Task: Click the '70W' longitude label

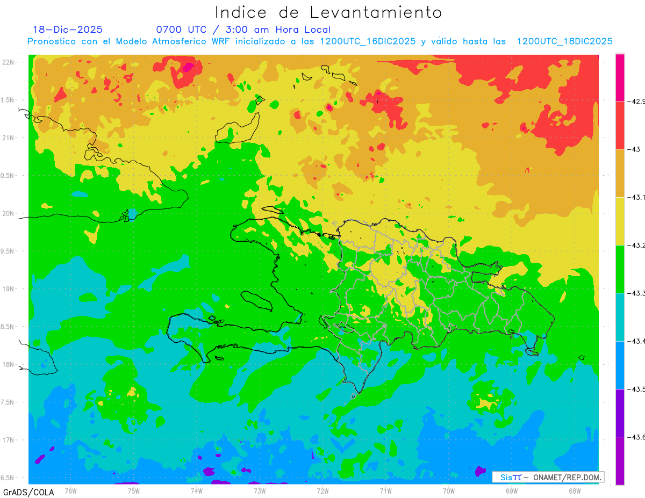Action: tap(448, 490)
